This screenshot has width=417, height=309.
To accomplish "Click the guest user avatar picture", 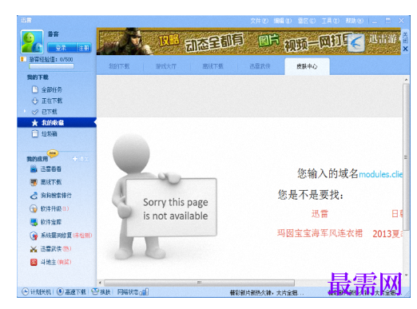I will click(32, 42).
